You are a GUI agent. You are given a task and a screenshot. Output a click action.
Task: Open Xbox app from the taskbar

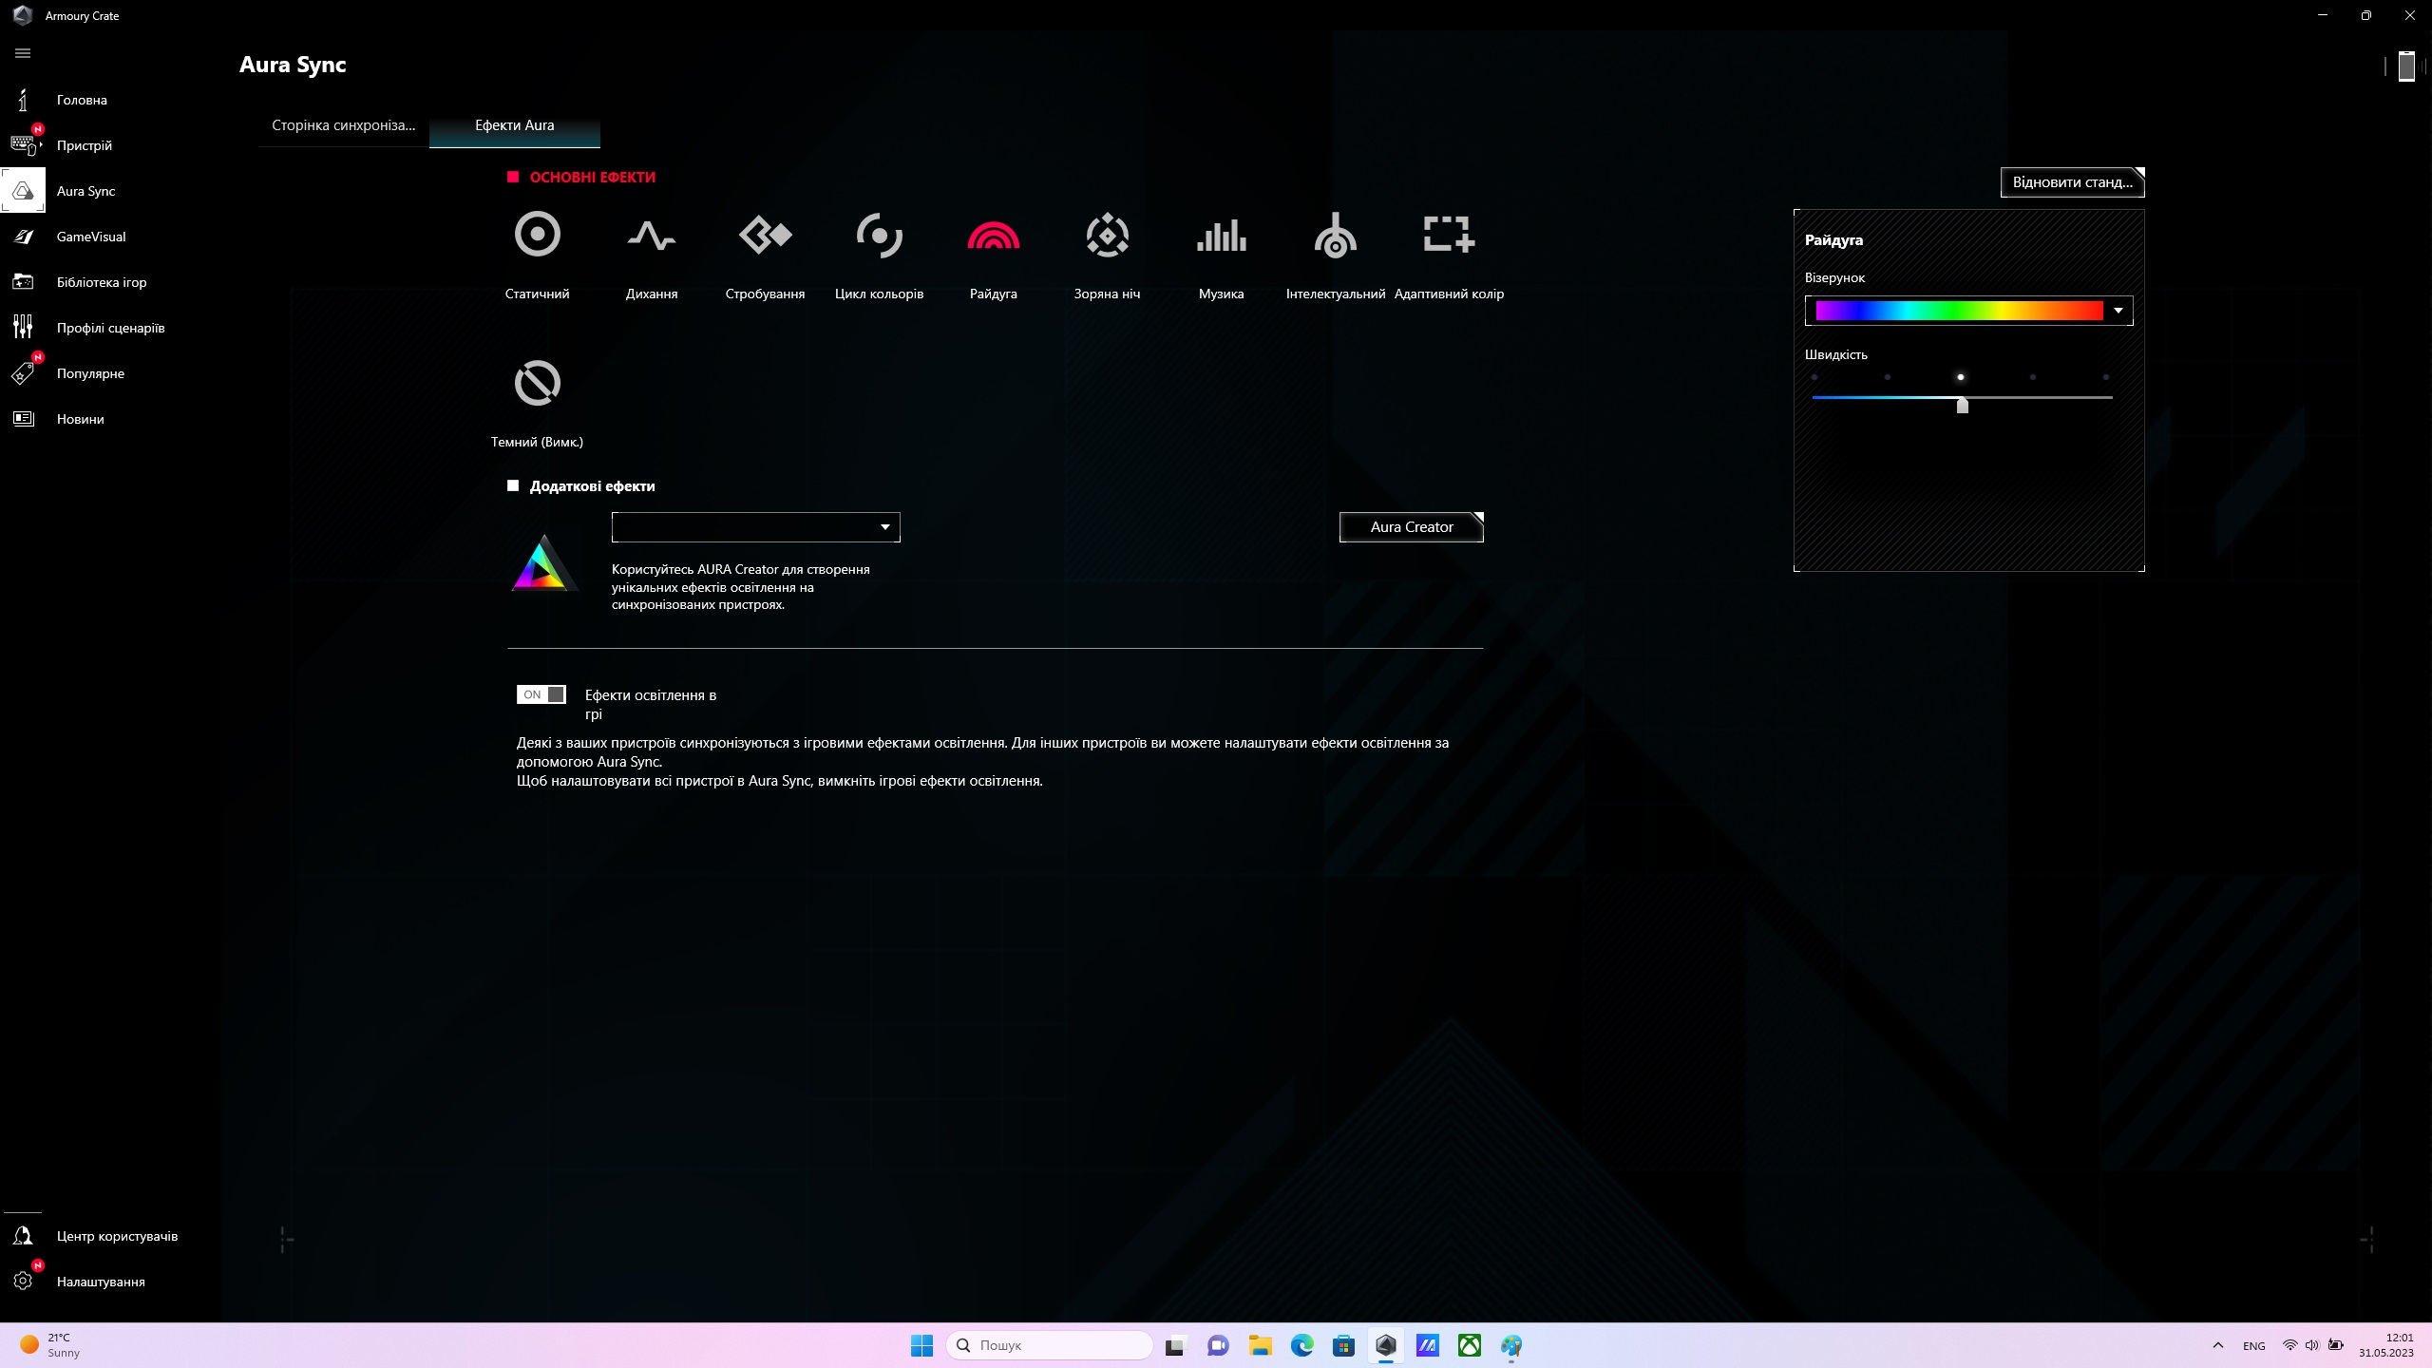[1470, 1345]
